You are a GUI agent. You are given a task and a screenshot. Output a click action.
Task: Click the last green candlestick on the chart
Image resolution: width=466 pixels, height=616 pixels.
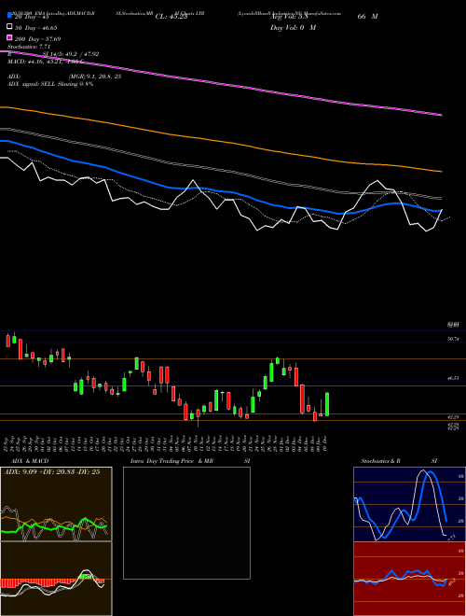(327, 404)
